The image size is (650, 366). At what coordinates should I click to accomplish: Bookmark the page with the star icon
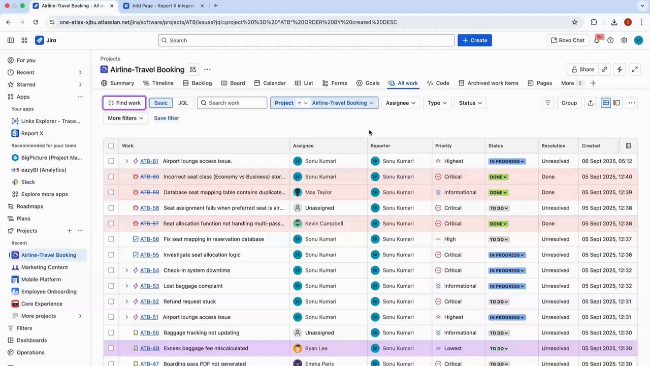coord(575,22)
